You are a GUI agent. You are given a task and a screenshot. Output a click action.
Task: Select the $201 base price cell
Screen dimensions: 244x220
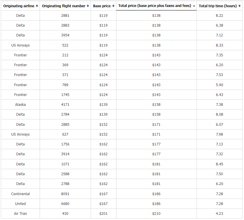(104, 213)
